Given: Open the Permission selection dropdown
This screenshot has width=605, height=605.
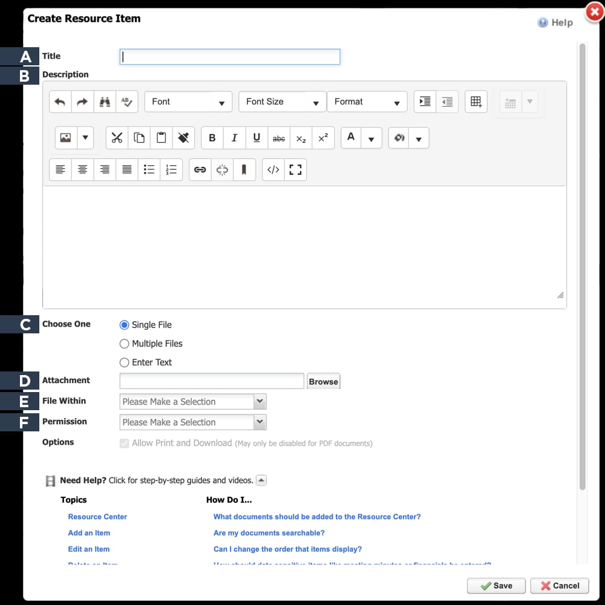Looking at the screenshot, I should point(193,422).
